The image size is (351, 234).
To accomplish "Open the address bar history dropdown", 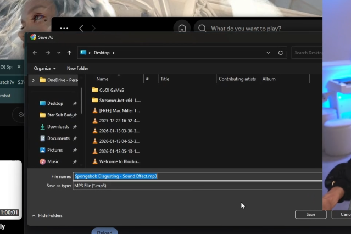I will (268, 53).
